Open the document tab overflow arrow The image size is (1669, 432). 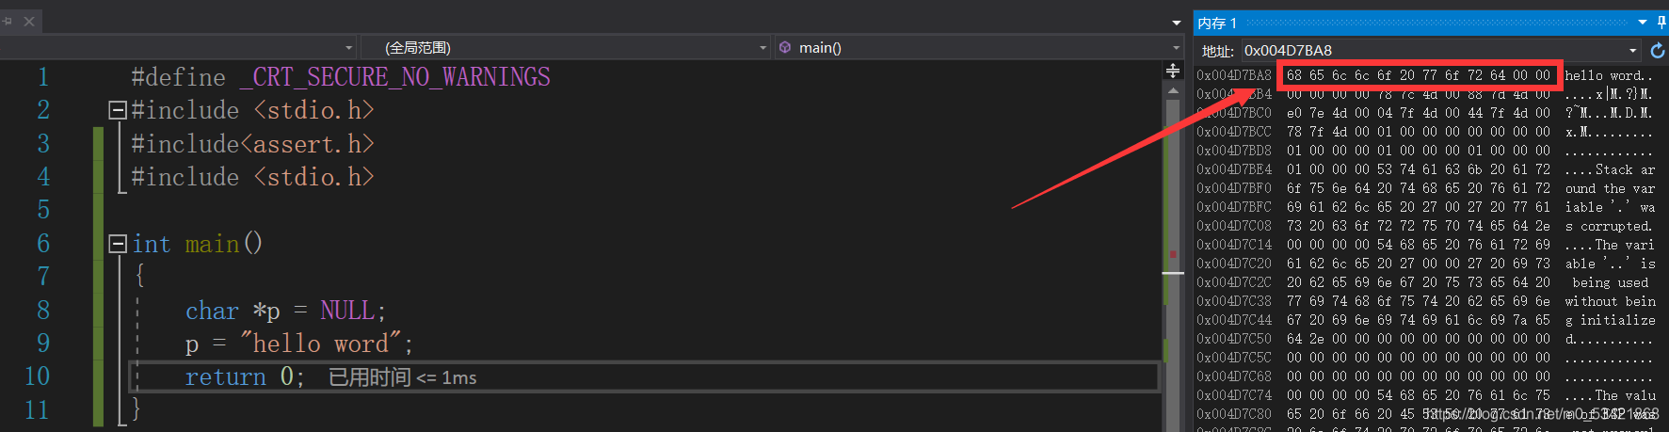(1177, 23)
